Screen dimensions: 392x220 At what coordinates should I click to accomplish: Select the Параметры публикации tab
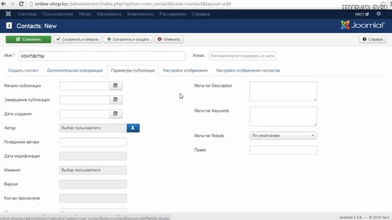pos(133,71)
